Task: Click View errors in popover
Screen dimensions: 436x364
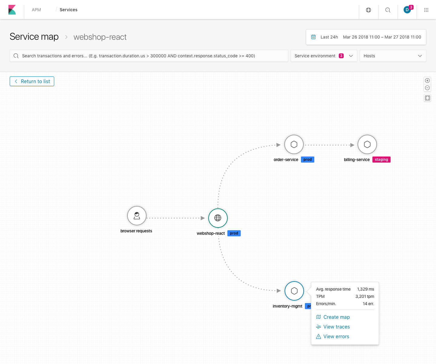Action: [336, 336]
